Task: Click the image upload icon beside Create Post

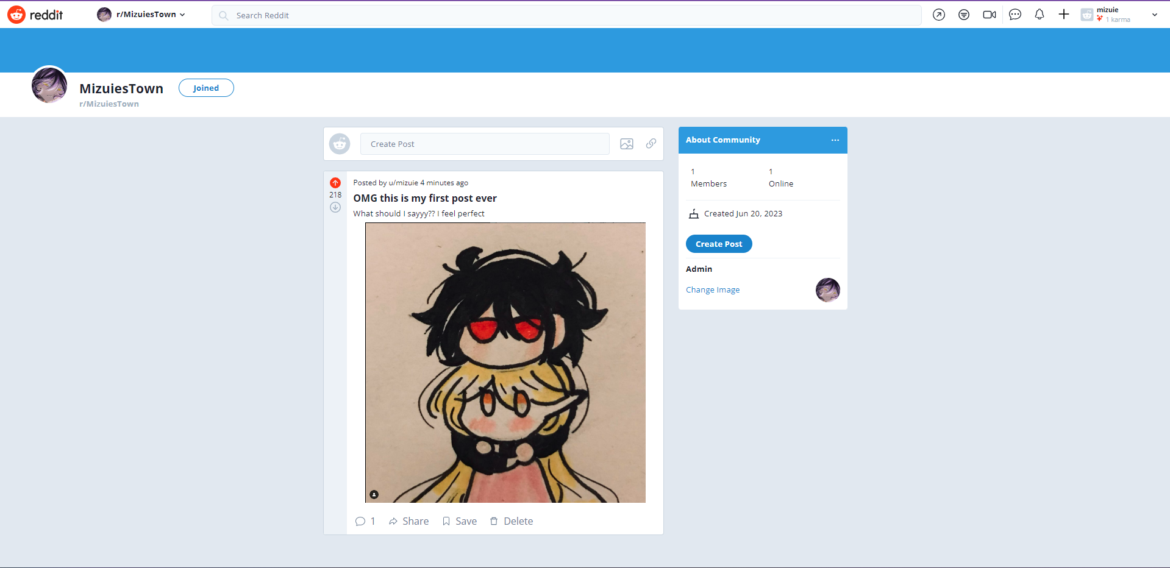Action: (627, 144)
